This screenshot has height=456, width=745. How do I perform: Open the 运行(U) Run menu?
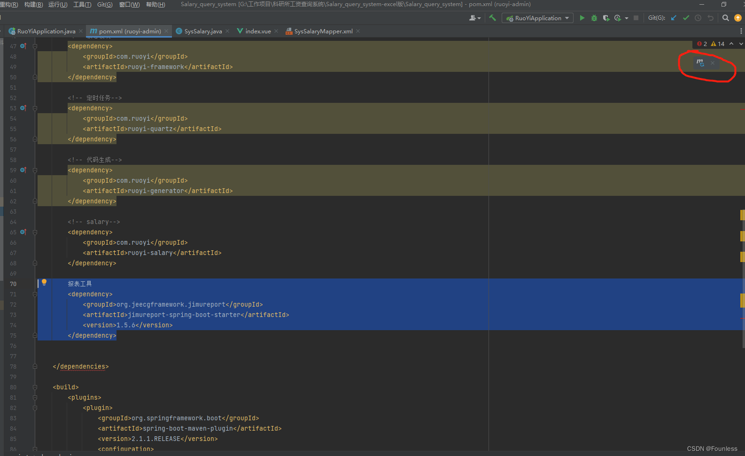[58, 4]
